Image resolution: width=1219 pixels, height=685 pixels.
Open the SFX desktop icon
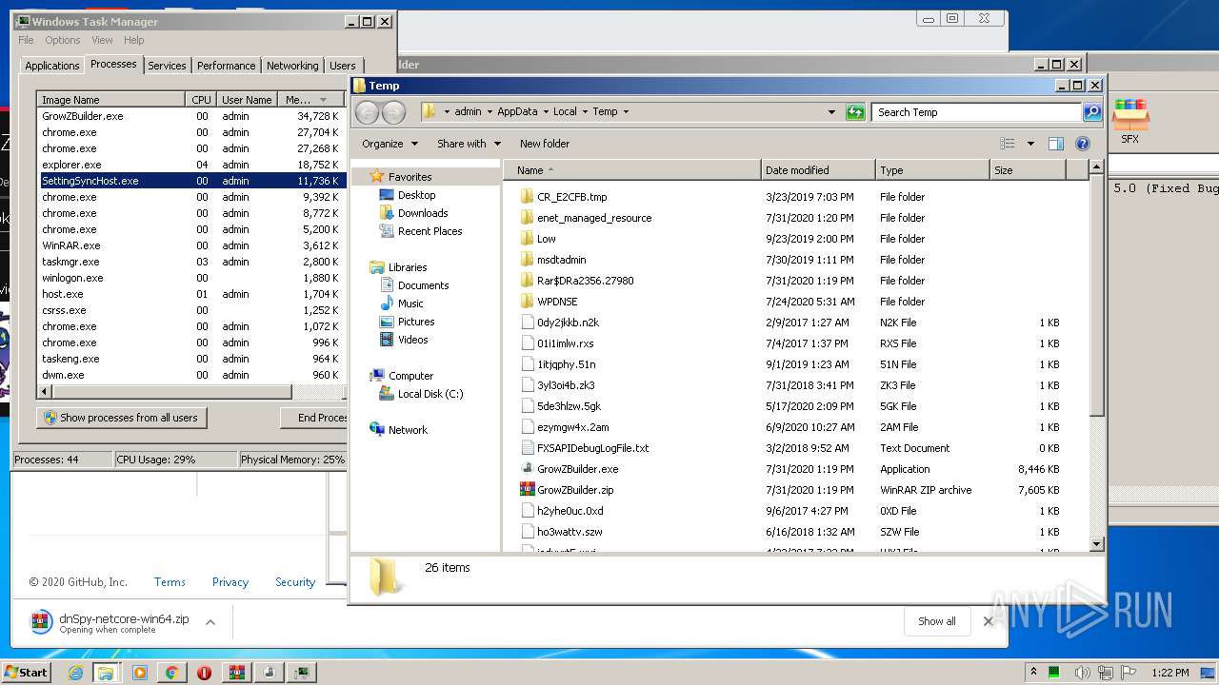tap(1129, 121)
